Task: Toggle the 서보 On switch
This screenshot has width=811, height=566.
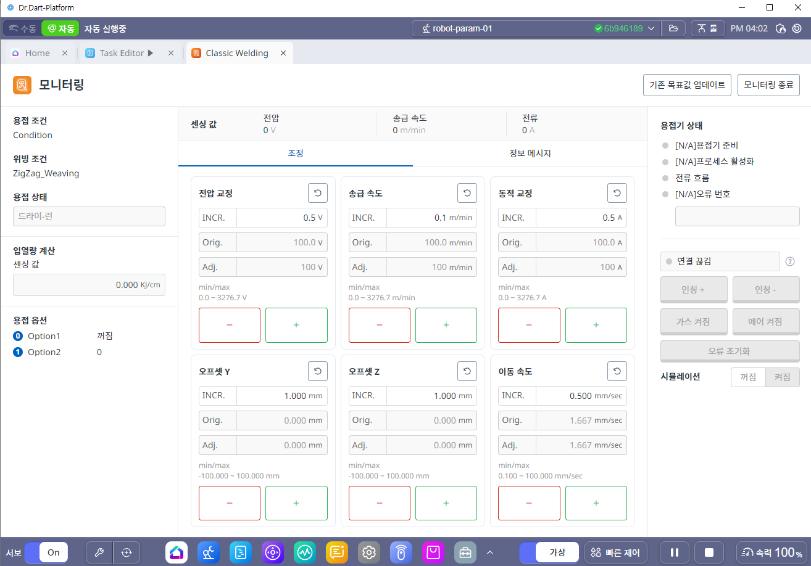Action: 46,552
